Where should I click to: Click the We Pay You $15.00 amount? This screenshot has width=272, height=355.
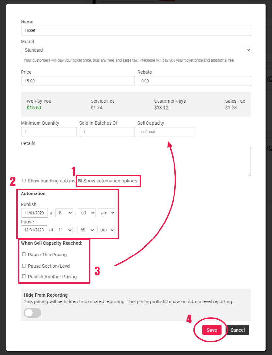[34, 108]
